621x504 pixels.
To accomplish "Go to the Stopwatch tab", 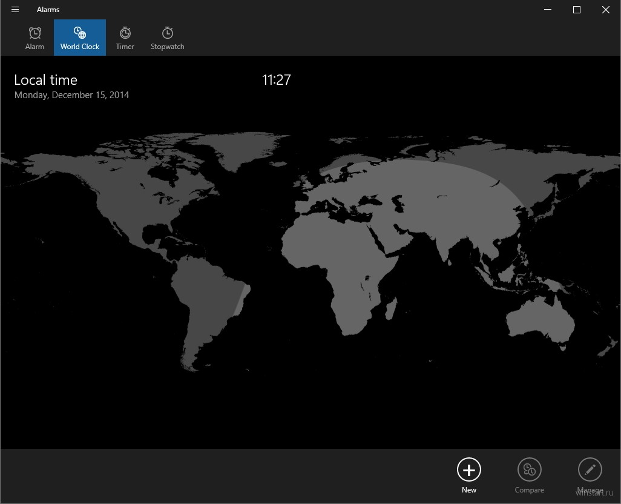I will pos(168,38).
